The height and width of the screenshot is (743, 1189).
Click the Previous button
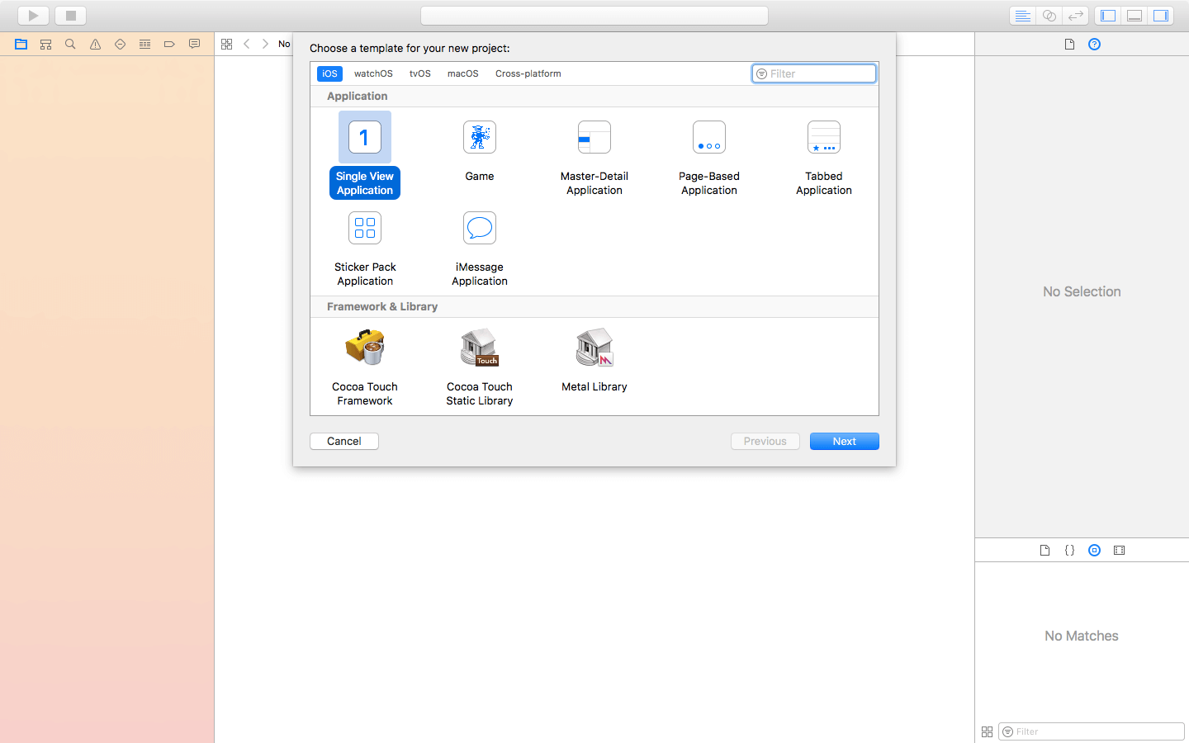765,442
